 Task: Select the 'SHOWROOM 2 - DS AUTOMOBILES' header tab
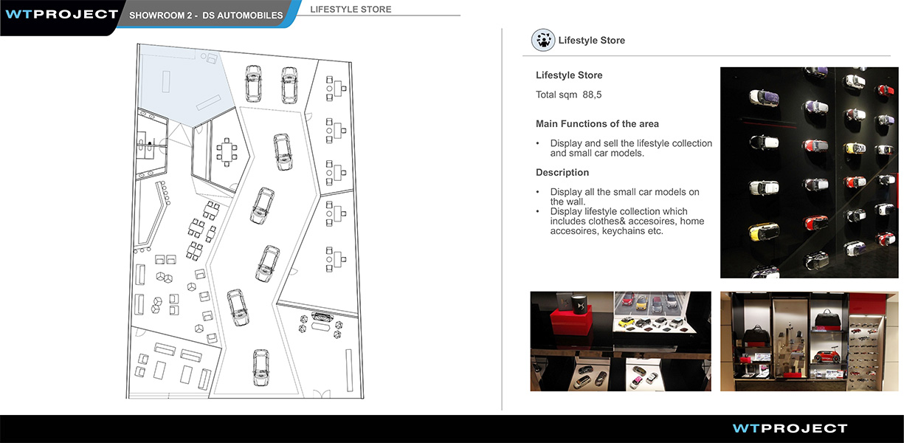[x=206, y=16]
